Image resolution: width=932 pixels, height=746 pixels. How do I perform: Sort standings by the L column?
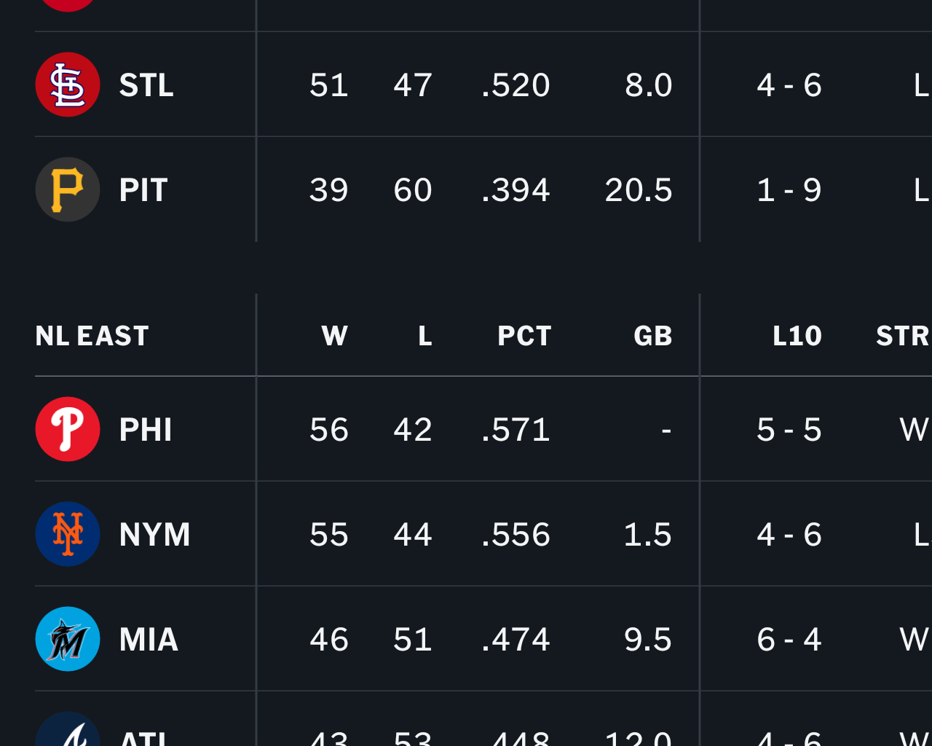click(425, 335)
